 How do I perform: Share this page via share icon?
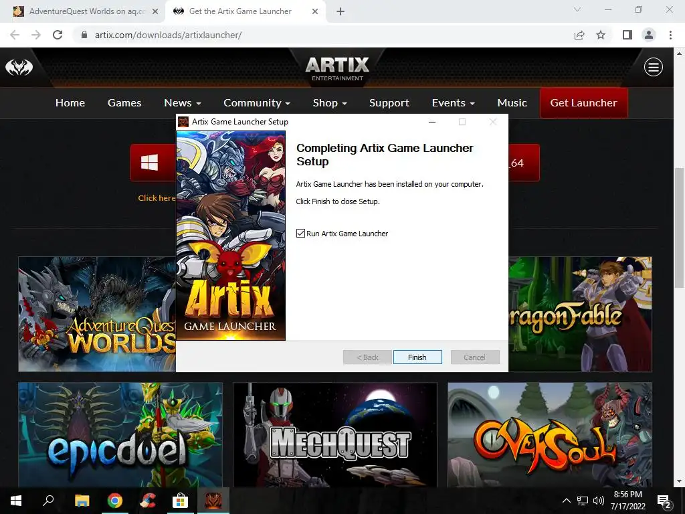[x=579, y=35]
